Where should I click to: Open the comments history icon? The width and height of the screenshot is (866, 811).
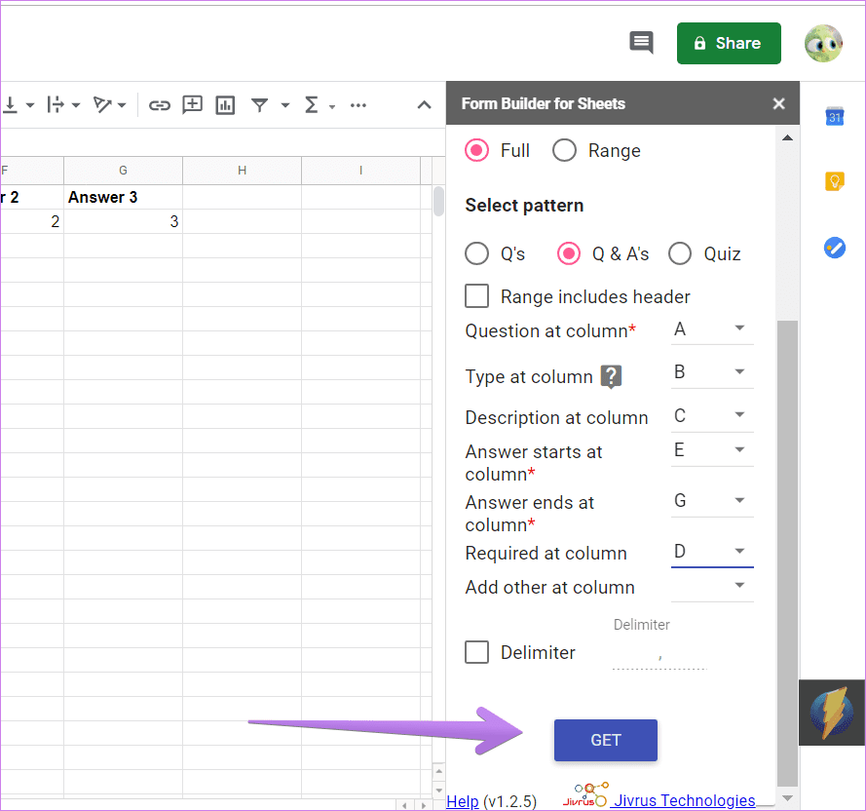(641, 43)
